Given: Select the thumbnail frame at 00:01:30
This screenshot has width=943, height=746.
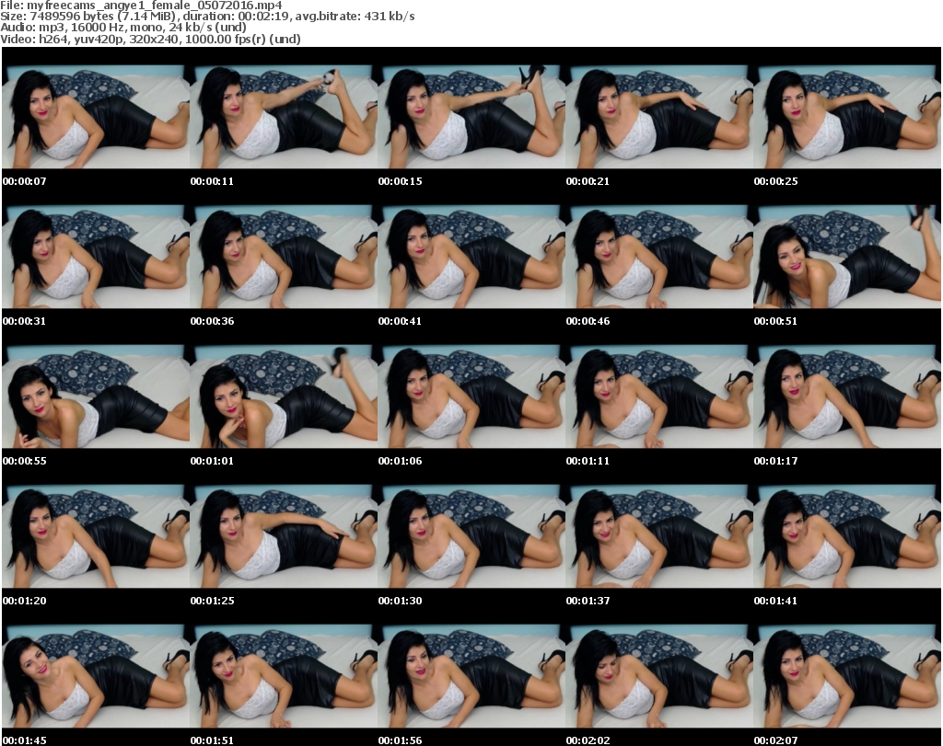Looking at the screenshot, I should click(471, 537).
